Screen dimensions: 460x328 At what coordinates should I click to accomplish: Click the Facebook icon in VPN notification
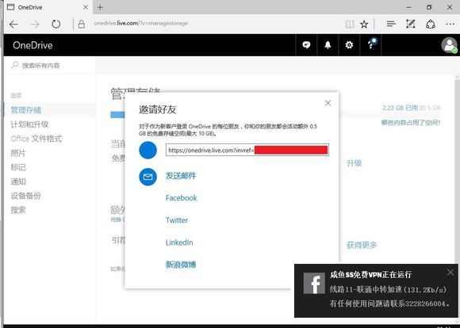click(314, 283)
